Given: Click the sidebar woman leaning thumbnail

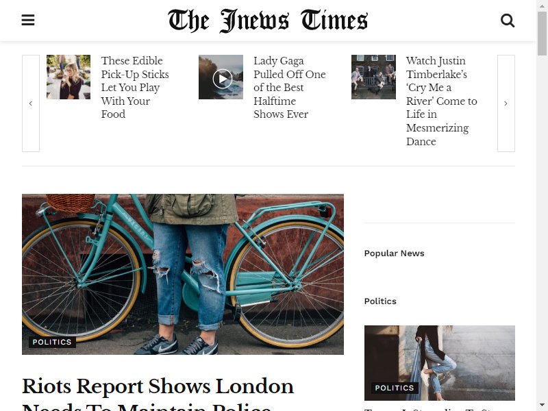Looking at the screenshot, I should click(x=439, y=363).
